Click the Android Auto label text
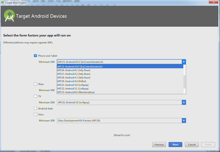220x152 pixels. [x=45, y=108]
